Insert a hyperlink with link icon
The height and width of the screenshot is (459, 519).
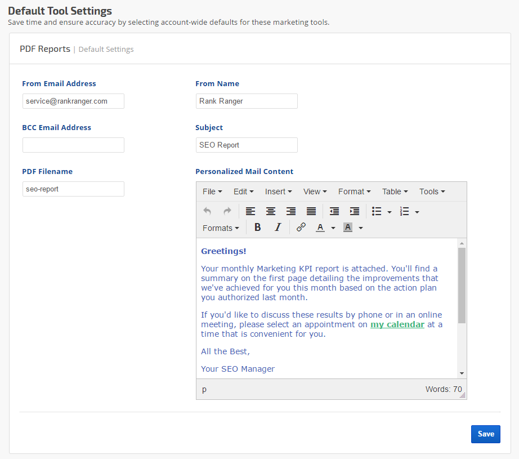pos(301,228)
